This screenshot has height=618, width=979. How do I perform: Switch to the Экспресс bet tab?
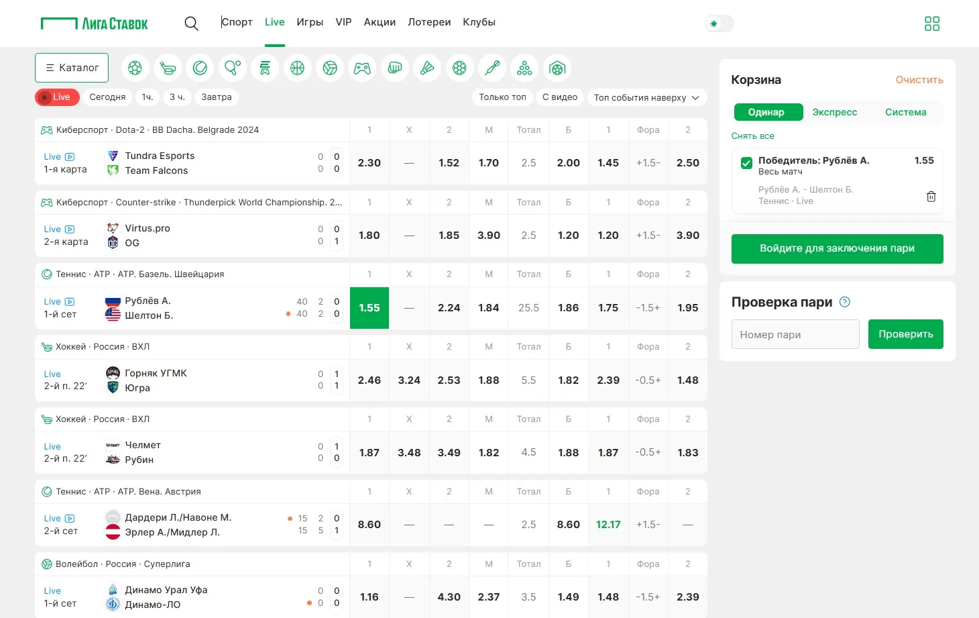834,112
